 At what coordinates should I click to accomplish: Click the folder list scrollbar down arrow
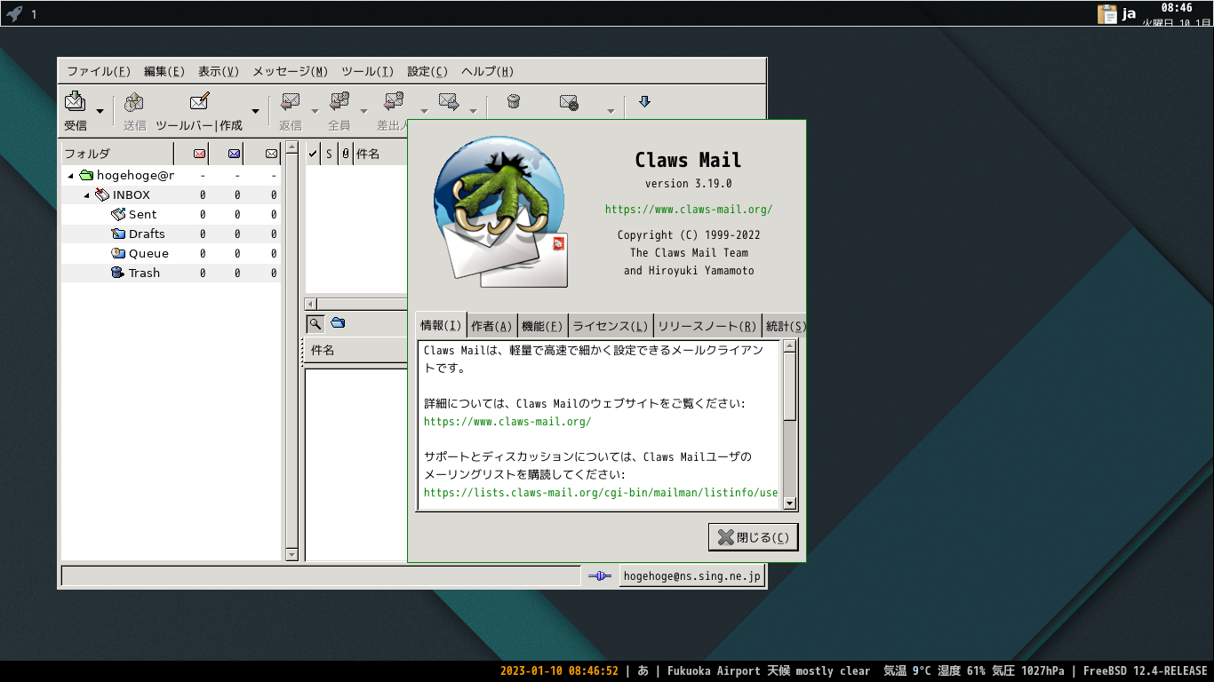(x=292, y=554)
